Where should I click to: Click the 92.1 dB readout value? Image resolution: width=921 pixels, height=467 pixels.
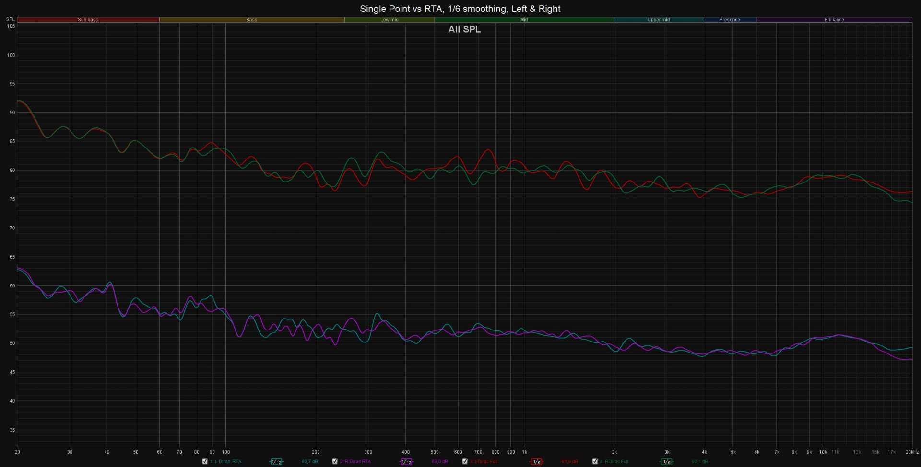(699, 462)
